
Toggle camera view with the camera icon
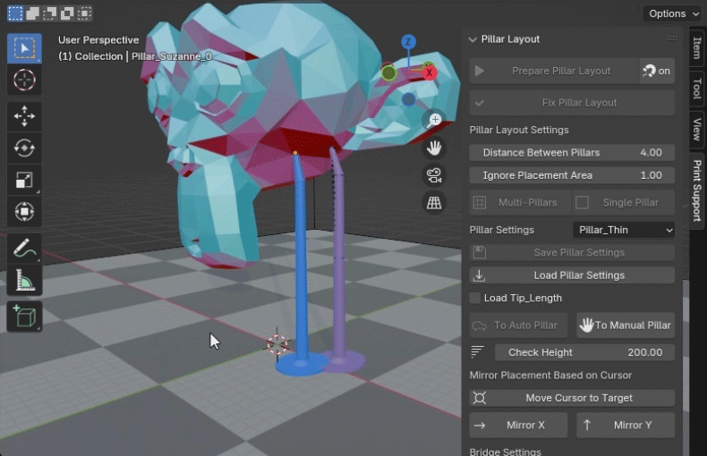[x=434, y=175]
